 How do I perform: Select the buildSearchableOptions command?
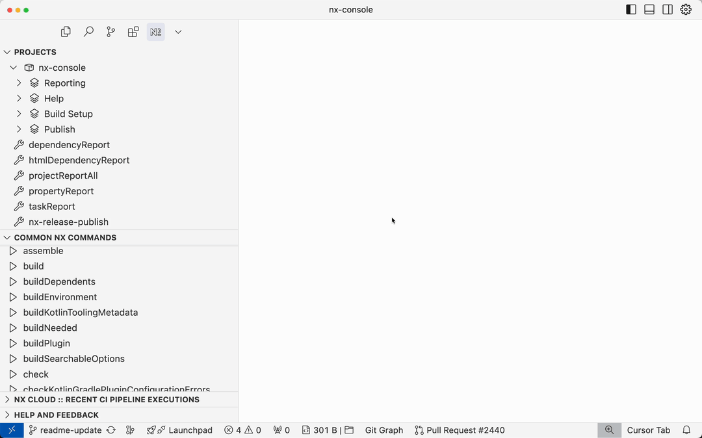74,359
